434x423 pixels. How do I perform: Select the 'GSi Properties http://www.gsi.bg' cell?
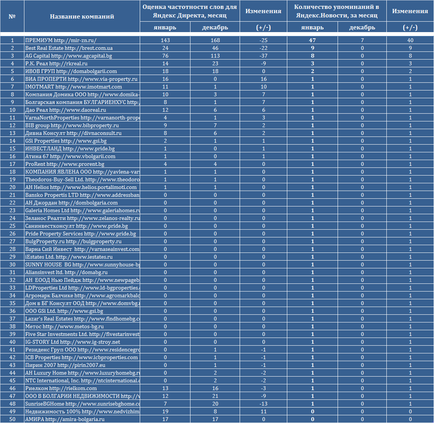click(82, 141)
